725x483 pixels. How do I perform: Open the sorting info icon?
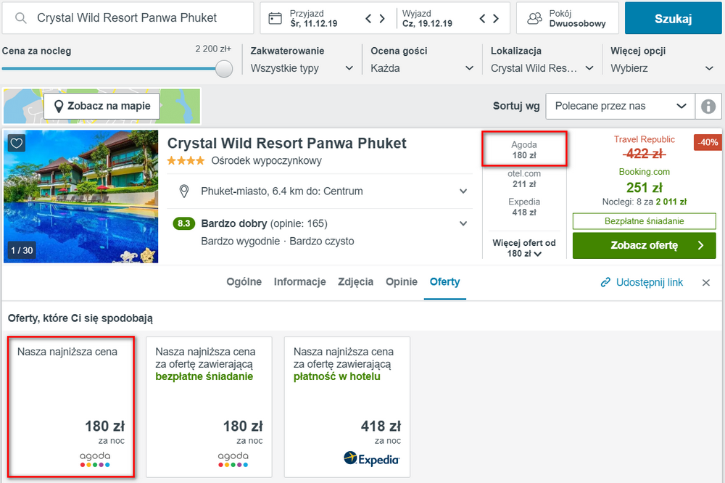(x=708, y=107)
